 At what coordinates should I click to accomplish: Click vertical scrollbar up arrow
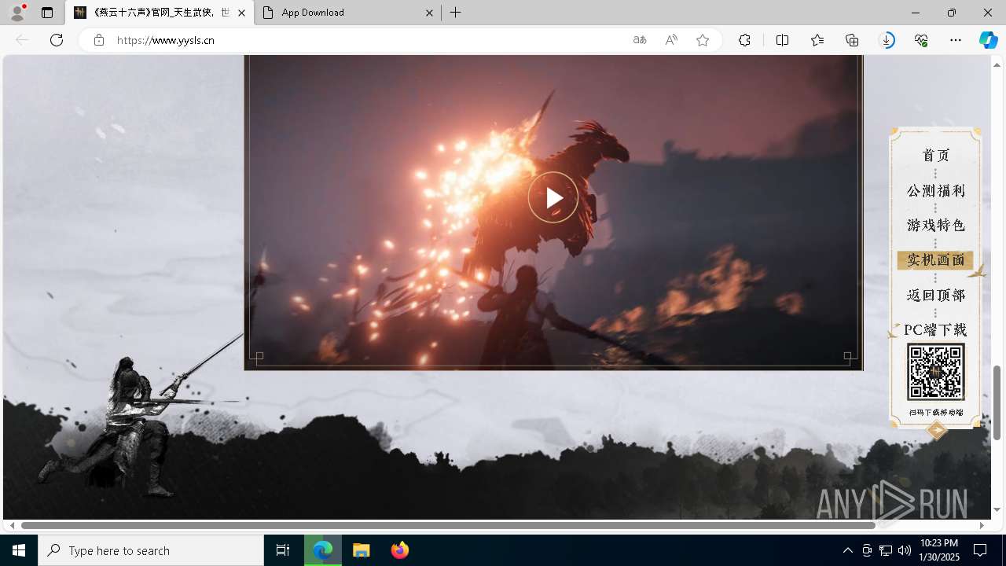[997, 64]
